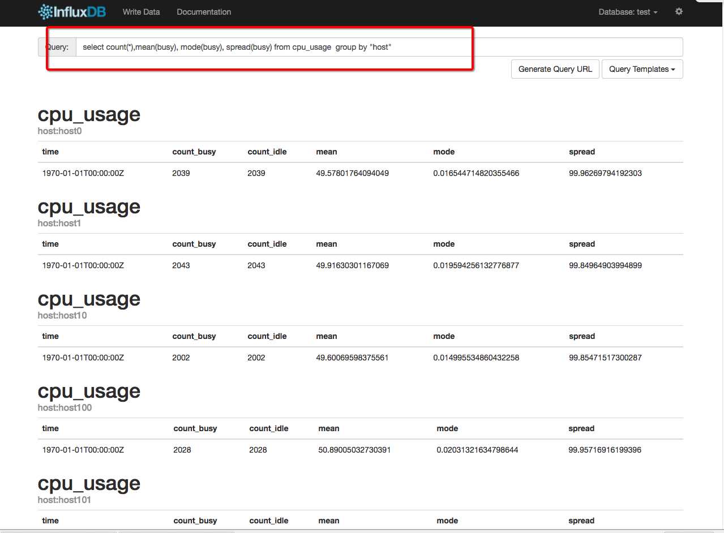Open the Write Data menu item
Image resolution: width=724 pixels, height=533 pixels.
(x=141, y=12)
